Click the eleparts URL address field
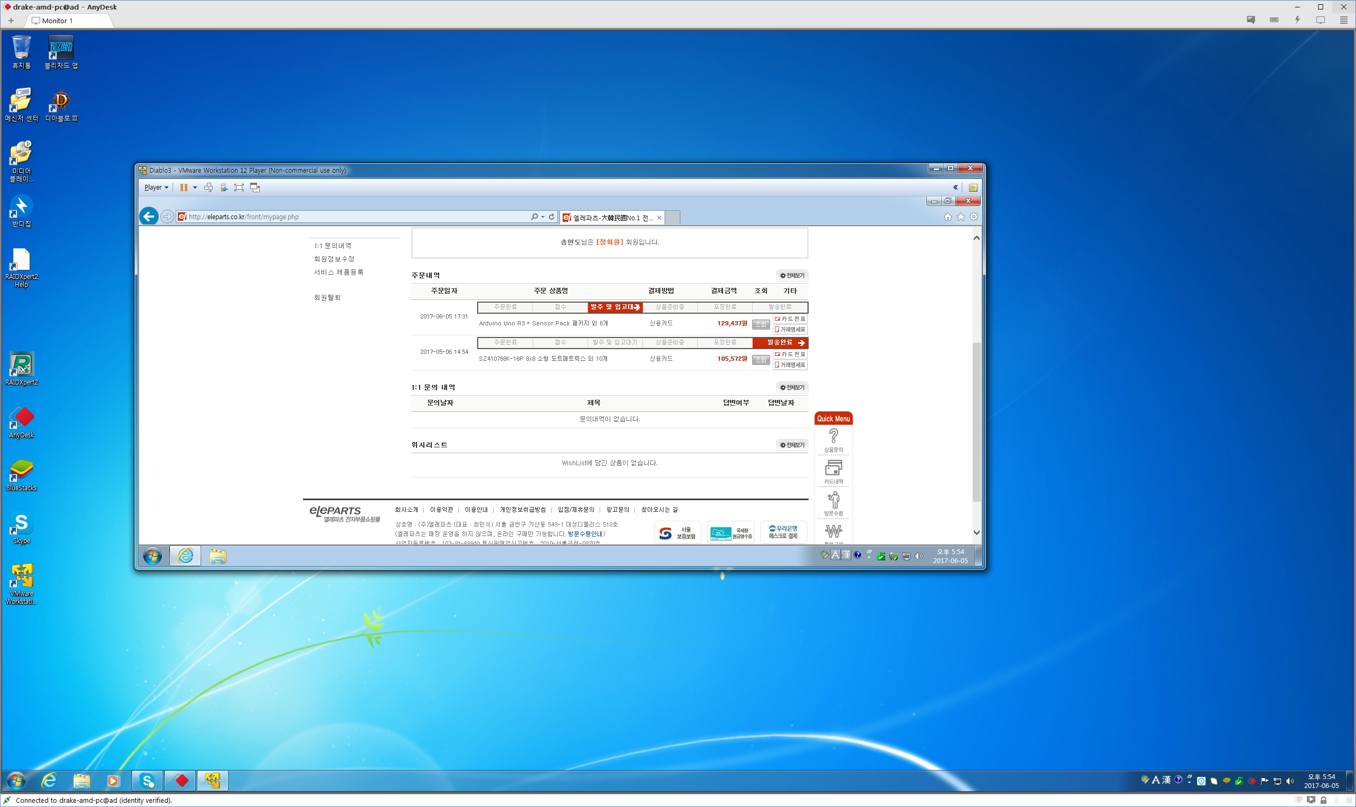 [x=353, y=217]
